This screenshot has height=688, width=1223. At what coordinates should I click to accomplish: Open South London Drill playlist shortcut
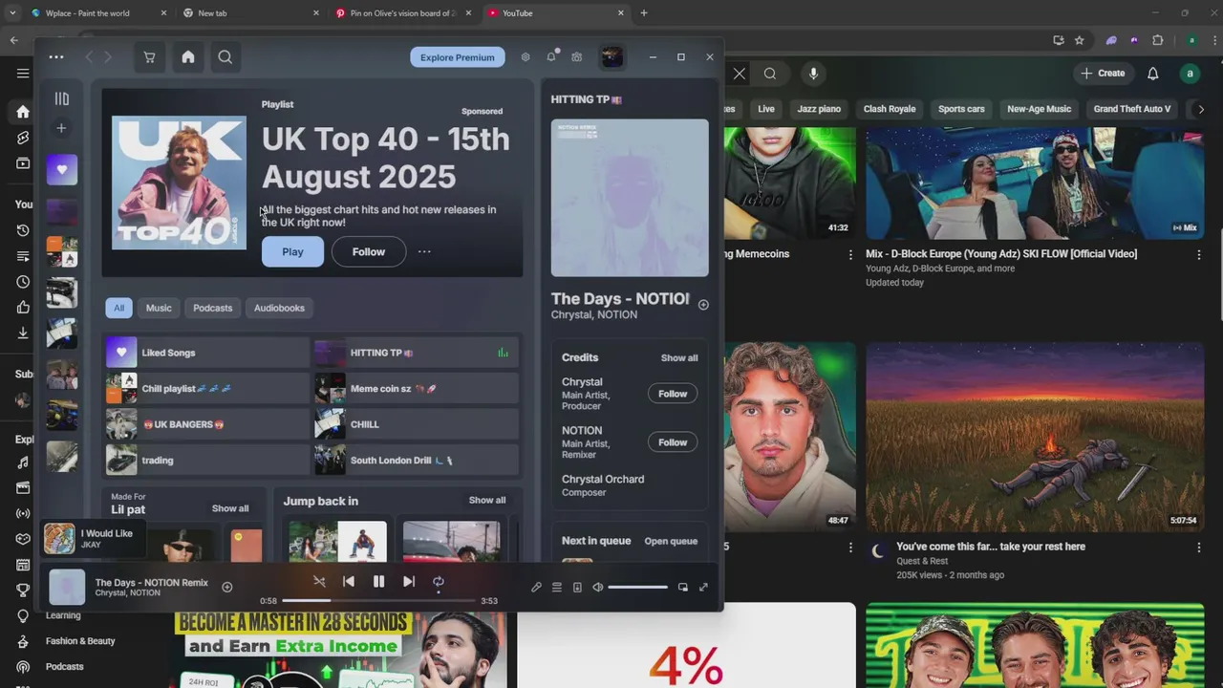tap(417, 461)
